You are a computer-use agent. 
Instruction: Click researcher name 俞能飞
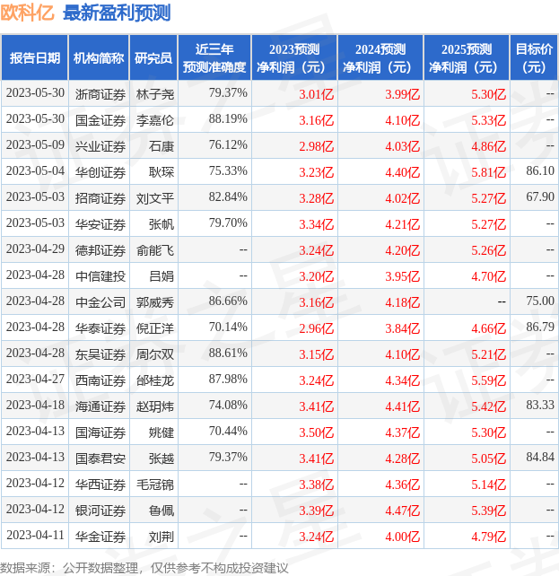click(155, 250)
